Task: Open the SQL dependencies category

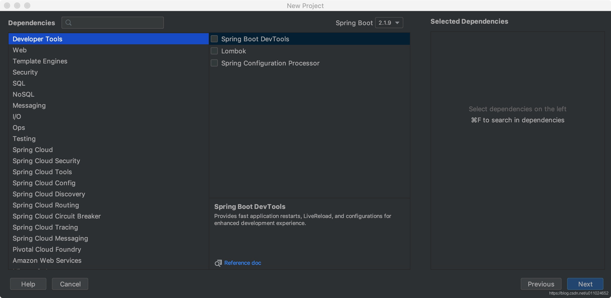Action: 19,83
